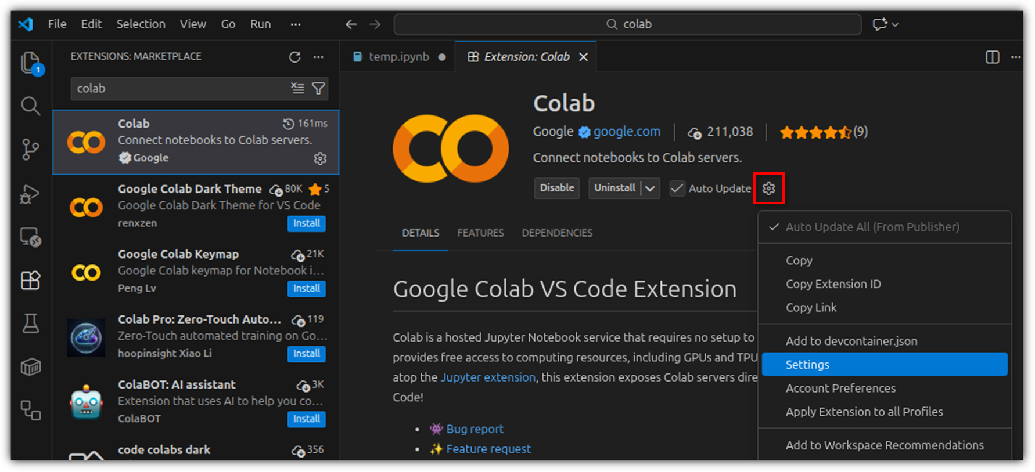The image size is (1035, 472).
Task: Select the FEATURES tab
Action: click(x=480, y=233)
